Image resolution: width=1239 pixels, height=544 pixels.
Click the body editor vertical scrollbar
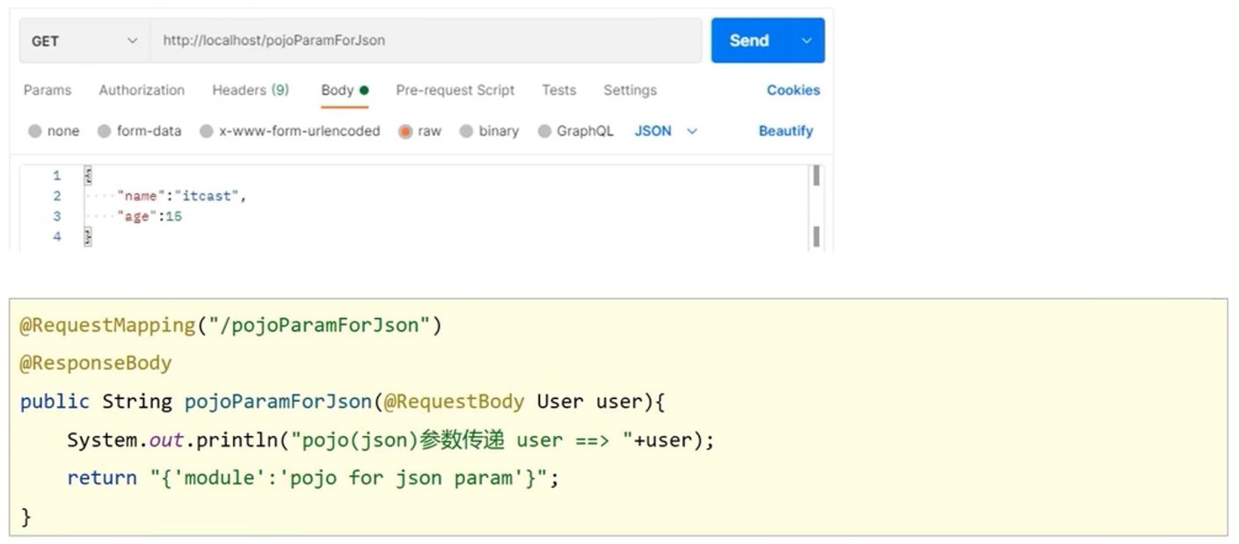click(817, 207)
